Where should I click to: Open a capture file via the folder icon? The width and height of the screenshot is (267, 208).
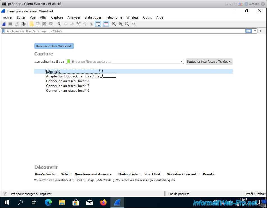click(x=31, y=24)
